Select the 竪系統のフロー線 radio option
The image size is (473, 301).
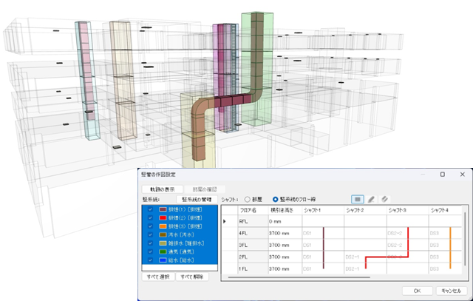point(273,198)
